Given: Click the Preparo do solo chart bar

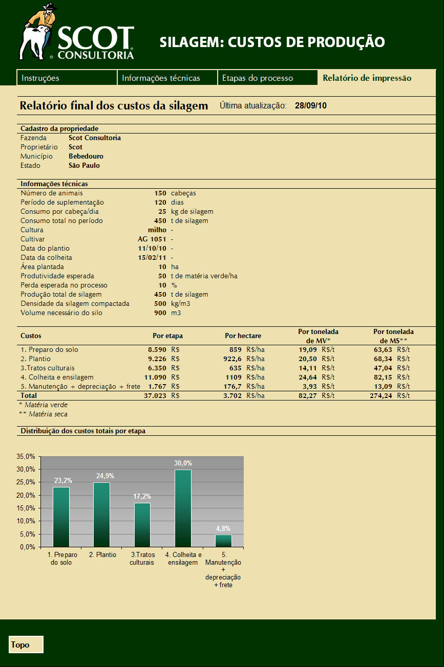Looking at the screenshot, I should [61, 517].
